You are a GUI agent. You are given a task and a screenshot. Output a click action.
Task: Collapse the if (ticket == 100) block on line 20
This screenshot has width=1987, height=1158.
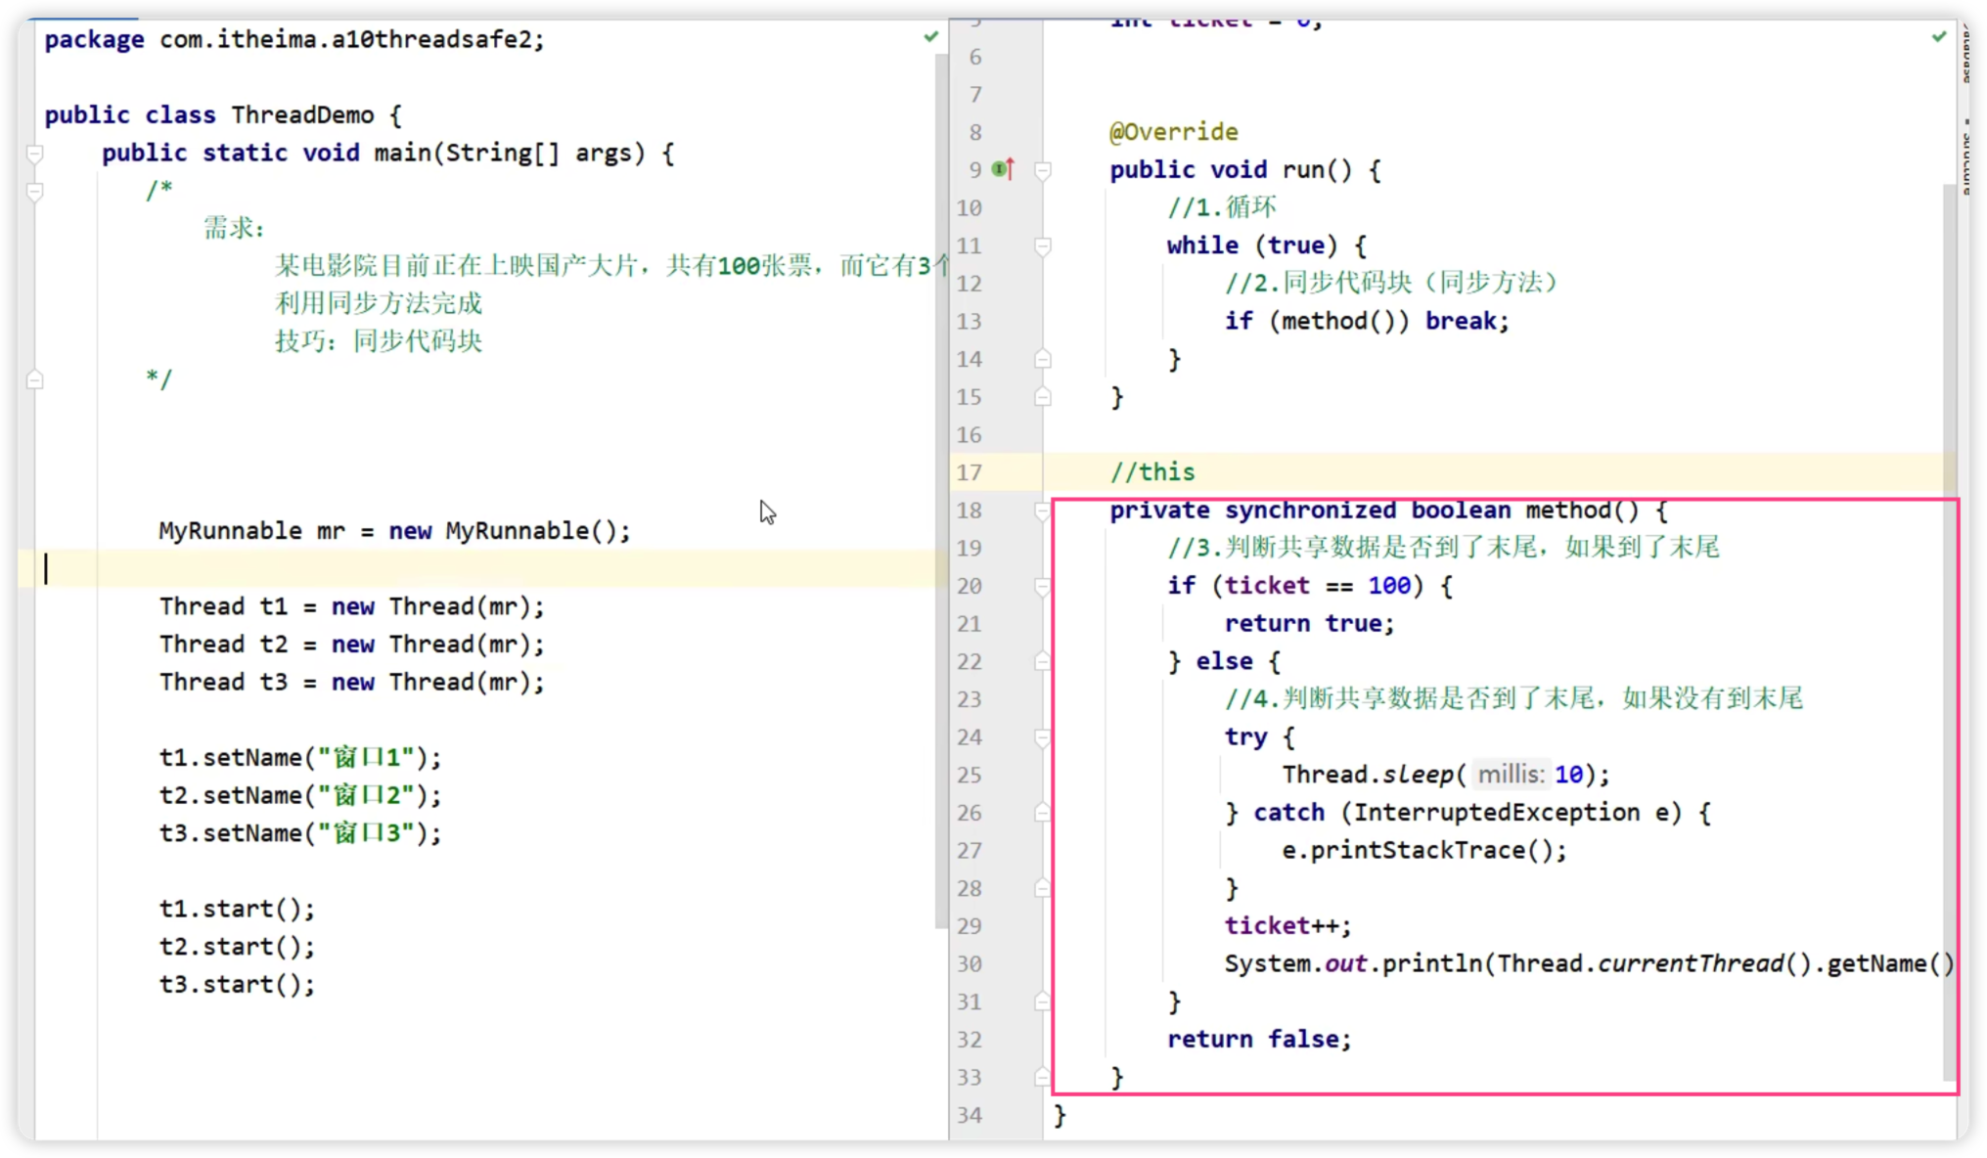[1043, 586]
